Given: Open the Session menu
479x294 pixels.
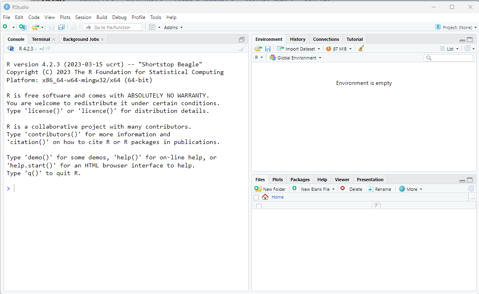Looking at the screenshot, I should (83, 17).
